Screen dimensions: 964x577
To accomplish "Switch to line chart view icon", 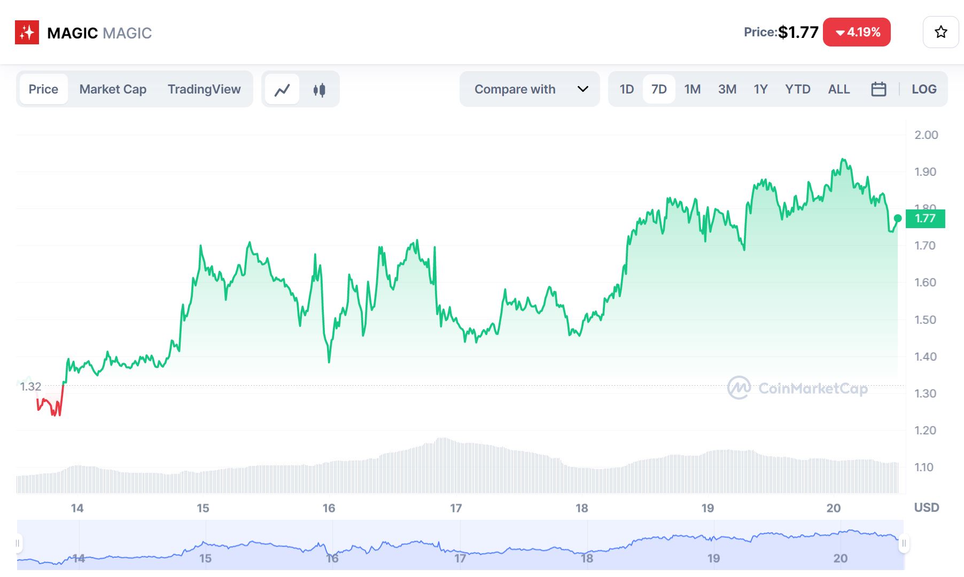I will coord(282,89).
